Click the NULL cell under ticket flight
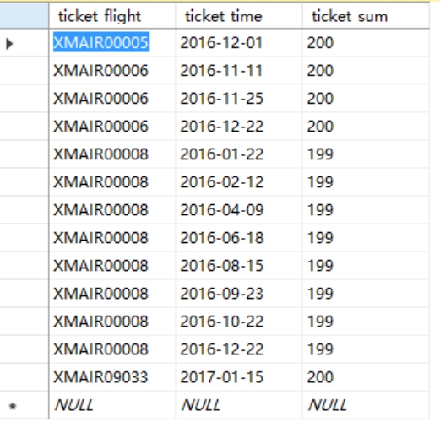The width and height of the screenshot is (440, 427). [112, 405]
